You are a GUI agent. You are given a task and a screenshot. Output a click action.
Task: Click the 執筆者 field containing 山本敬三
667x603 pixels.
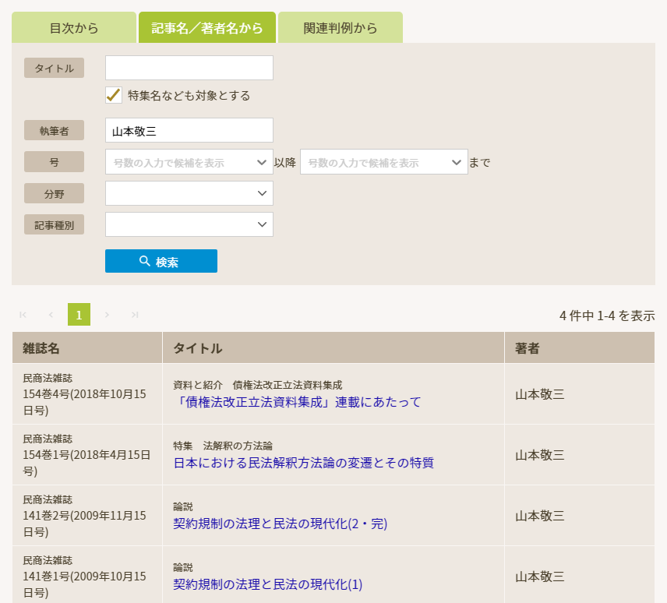[189, 130]
